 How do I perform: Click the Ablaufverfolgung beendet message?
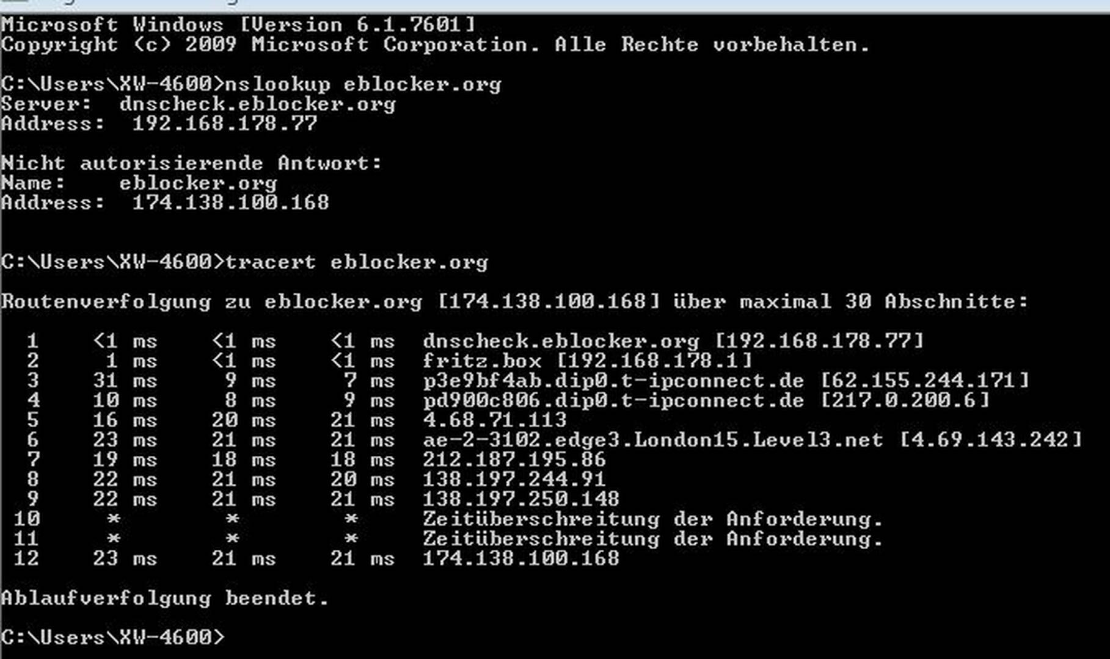click(x=166, y=599)
